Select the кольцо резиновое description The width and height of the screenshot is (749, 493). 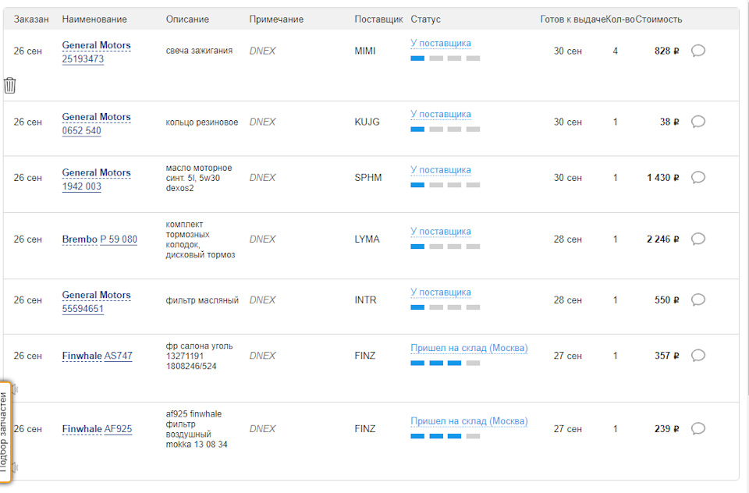(x=201, y=122)
